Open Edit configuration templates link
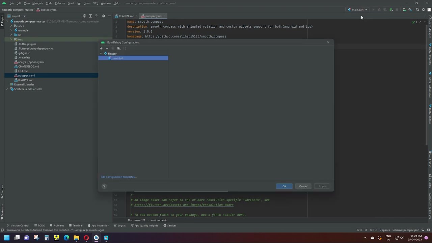 tap(118, 177)
